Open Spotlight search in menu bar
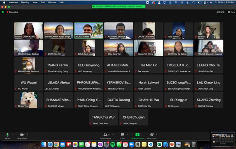The height and width of the screenshot is (149, 236). 193,2
